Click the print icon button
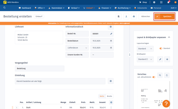 tap(134, 16)
